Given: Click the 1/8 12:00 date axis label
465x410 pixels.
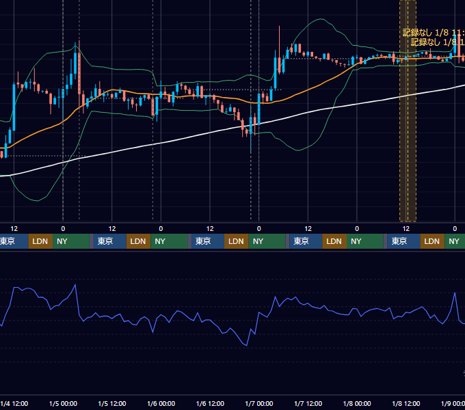Looking at the screenshot, I should pos(406,403).
